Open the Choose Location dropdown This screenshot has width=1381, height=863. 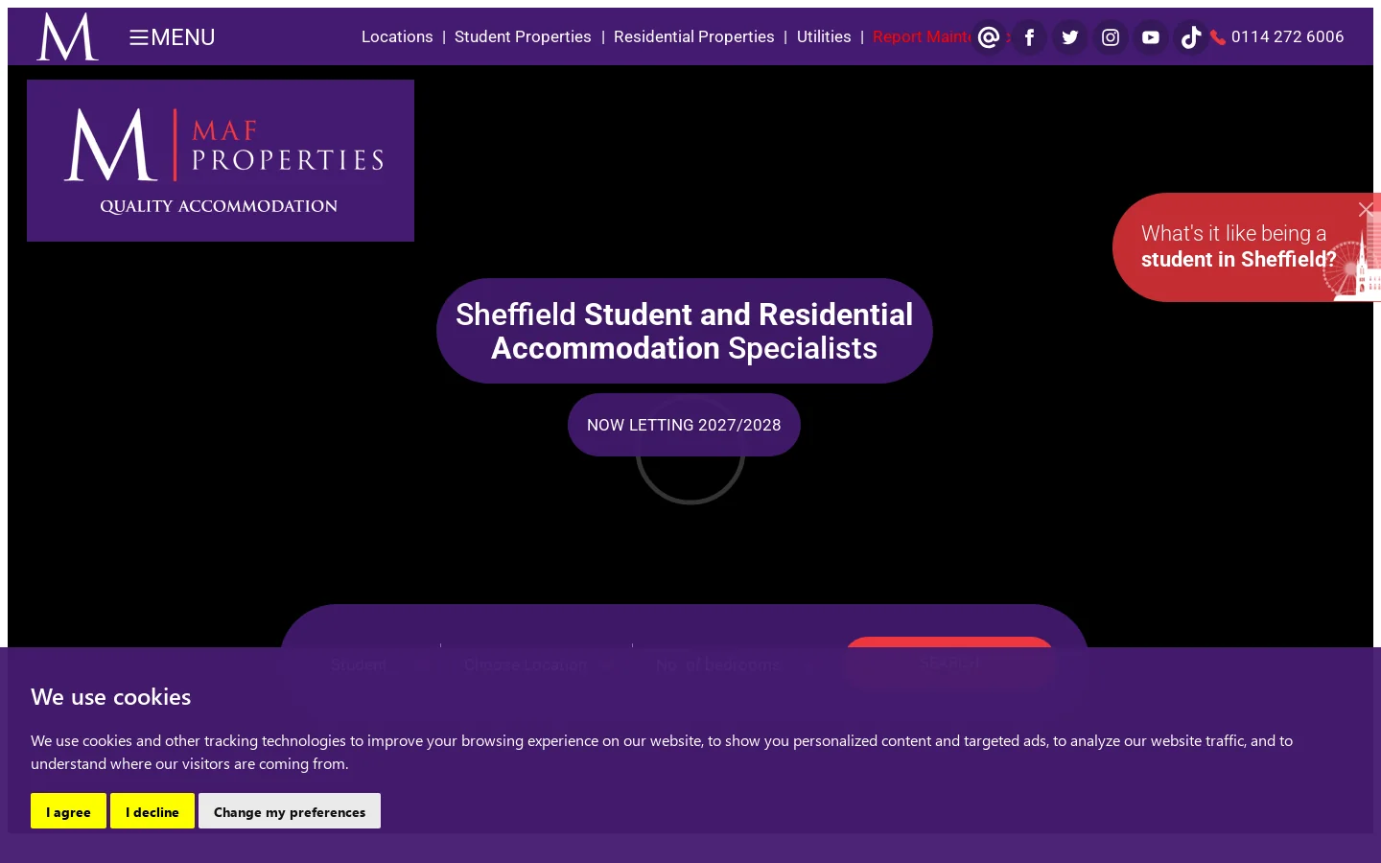(x=536, y=664)
